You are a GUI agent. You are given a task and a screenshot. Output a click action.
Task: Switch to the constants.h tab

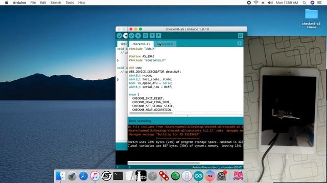click(x=165, y=44)
